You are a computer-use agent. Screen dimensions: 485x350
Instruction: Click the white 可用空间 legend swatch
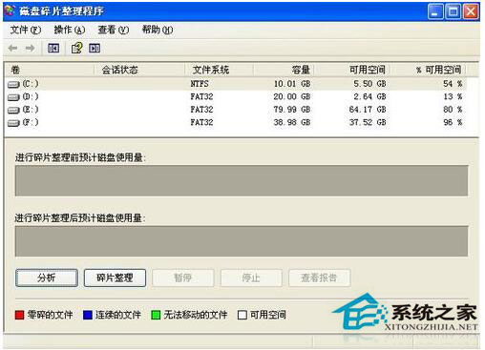point(242,315)
